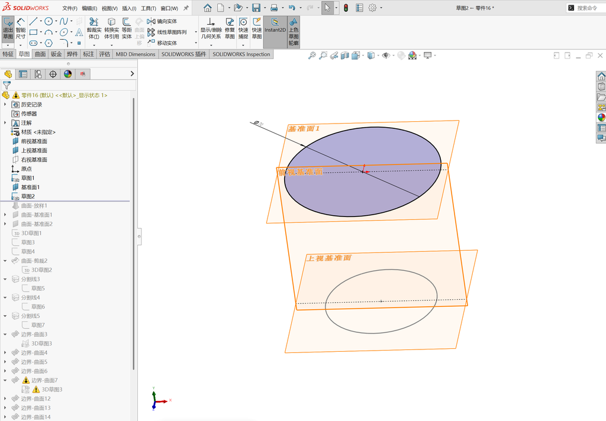Click Convert Entities (转换实体引用) tool
Image resolution: width=606 pixels, height=421 pixels.
[112, 28]
